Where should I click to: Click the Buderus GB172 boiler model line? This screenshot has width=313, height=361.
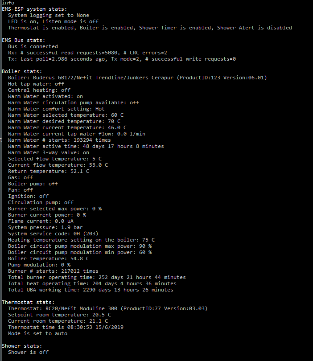pyautogui.click(x=137, y=78)
